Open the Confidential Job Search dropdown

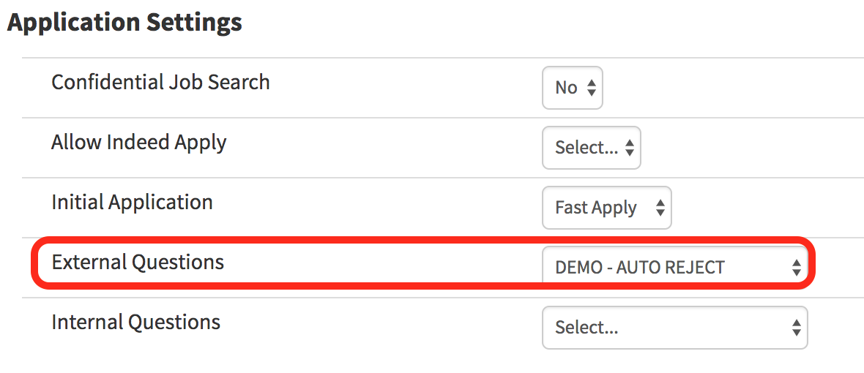[x=572, y=88]
